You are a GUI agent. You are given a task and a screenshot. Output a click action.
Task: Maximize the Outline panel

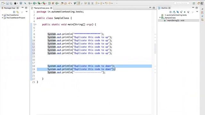tap(197, 8)
